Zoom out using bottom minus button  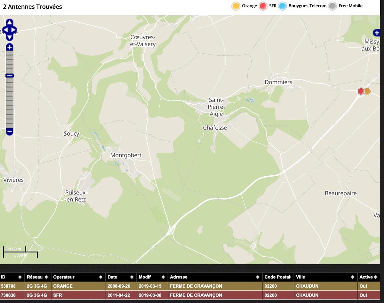pyautogui.click(x=10, y=131)
